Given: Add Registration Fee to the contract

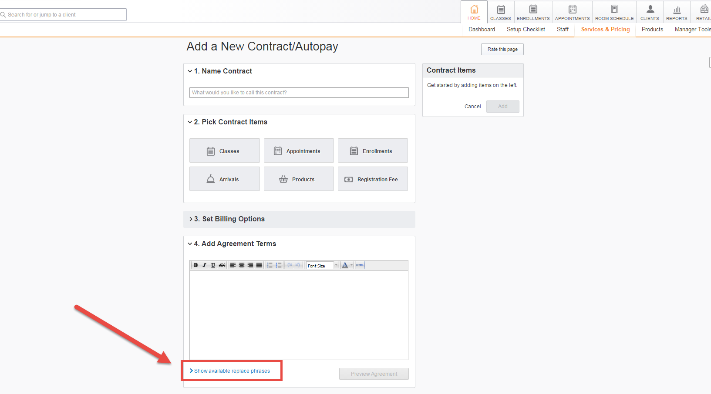Looking at the screenshot, I should click(x=373, y=179).
